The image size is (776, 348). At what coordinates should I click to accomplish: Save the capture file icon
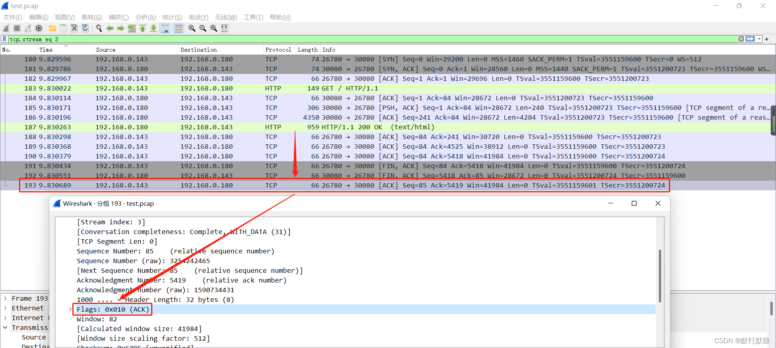(x=63, y=28)
